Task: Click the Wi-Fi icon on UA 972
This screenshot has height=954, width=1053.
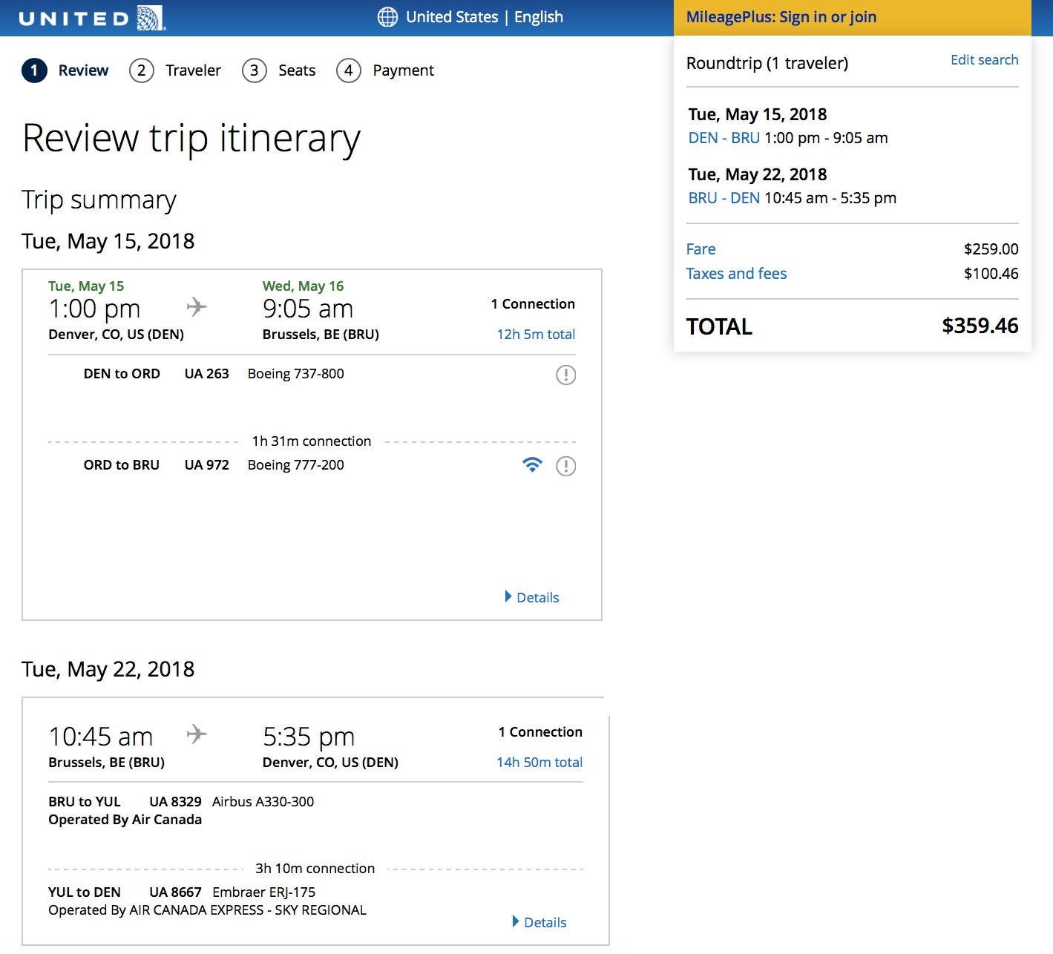Action: click(532, 465)
